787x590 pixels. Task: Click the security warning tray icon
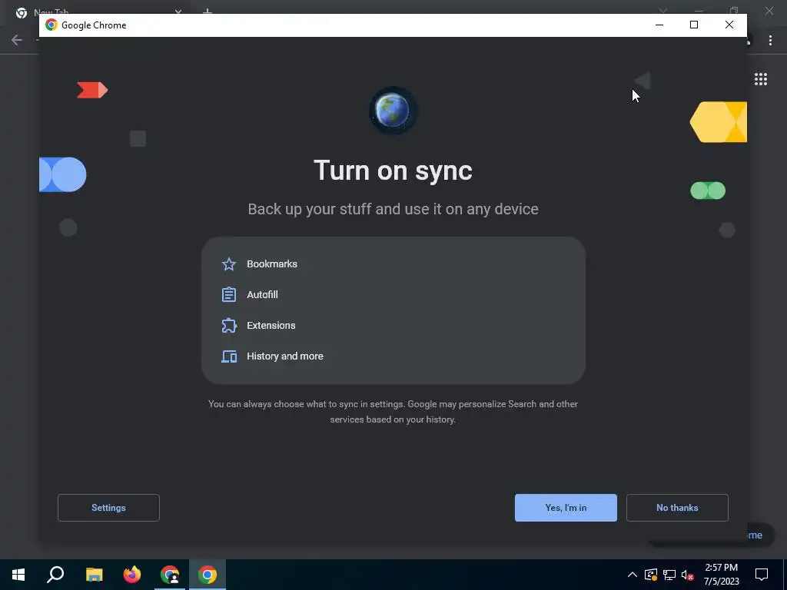(x=651, y=575)
